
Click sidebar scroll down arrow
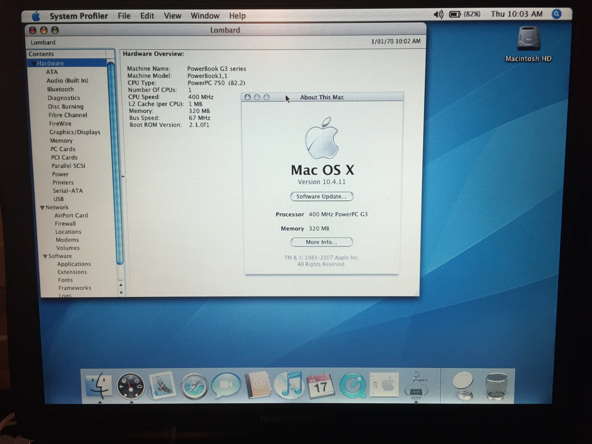121,292
